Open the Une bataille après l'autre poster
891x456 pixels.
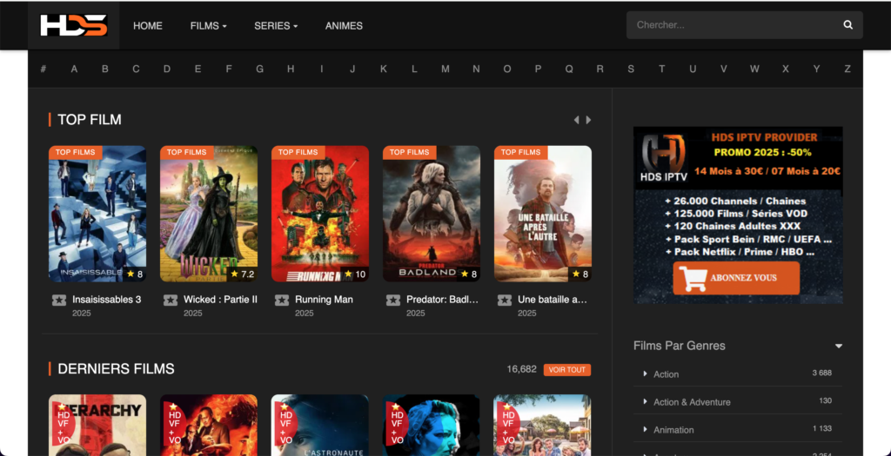tap(543, 214)
